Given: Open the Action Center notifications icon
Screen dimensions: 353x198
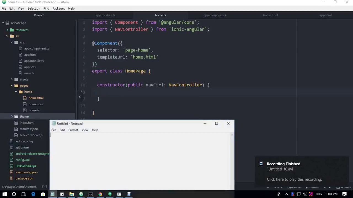Looking at the screenshot, I should (x=344, y=194).
